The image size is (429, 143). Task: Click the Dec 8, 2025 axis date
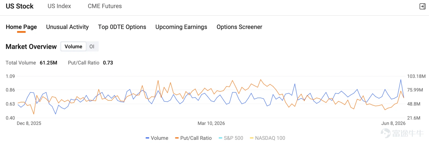click(x=29, y=123)
